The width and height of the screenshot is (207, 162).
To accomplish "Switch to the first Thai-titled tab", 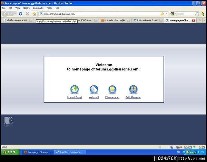I will tap(18, 20).
